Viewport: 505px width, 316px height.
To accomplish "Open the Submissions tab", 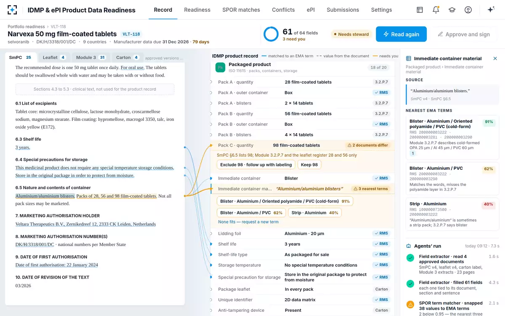I will tap(343, 10).
